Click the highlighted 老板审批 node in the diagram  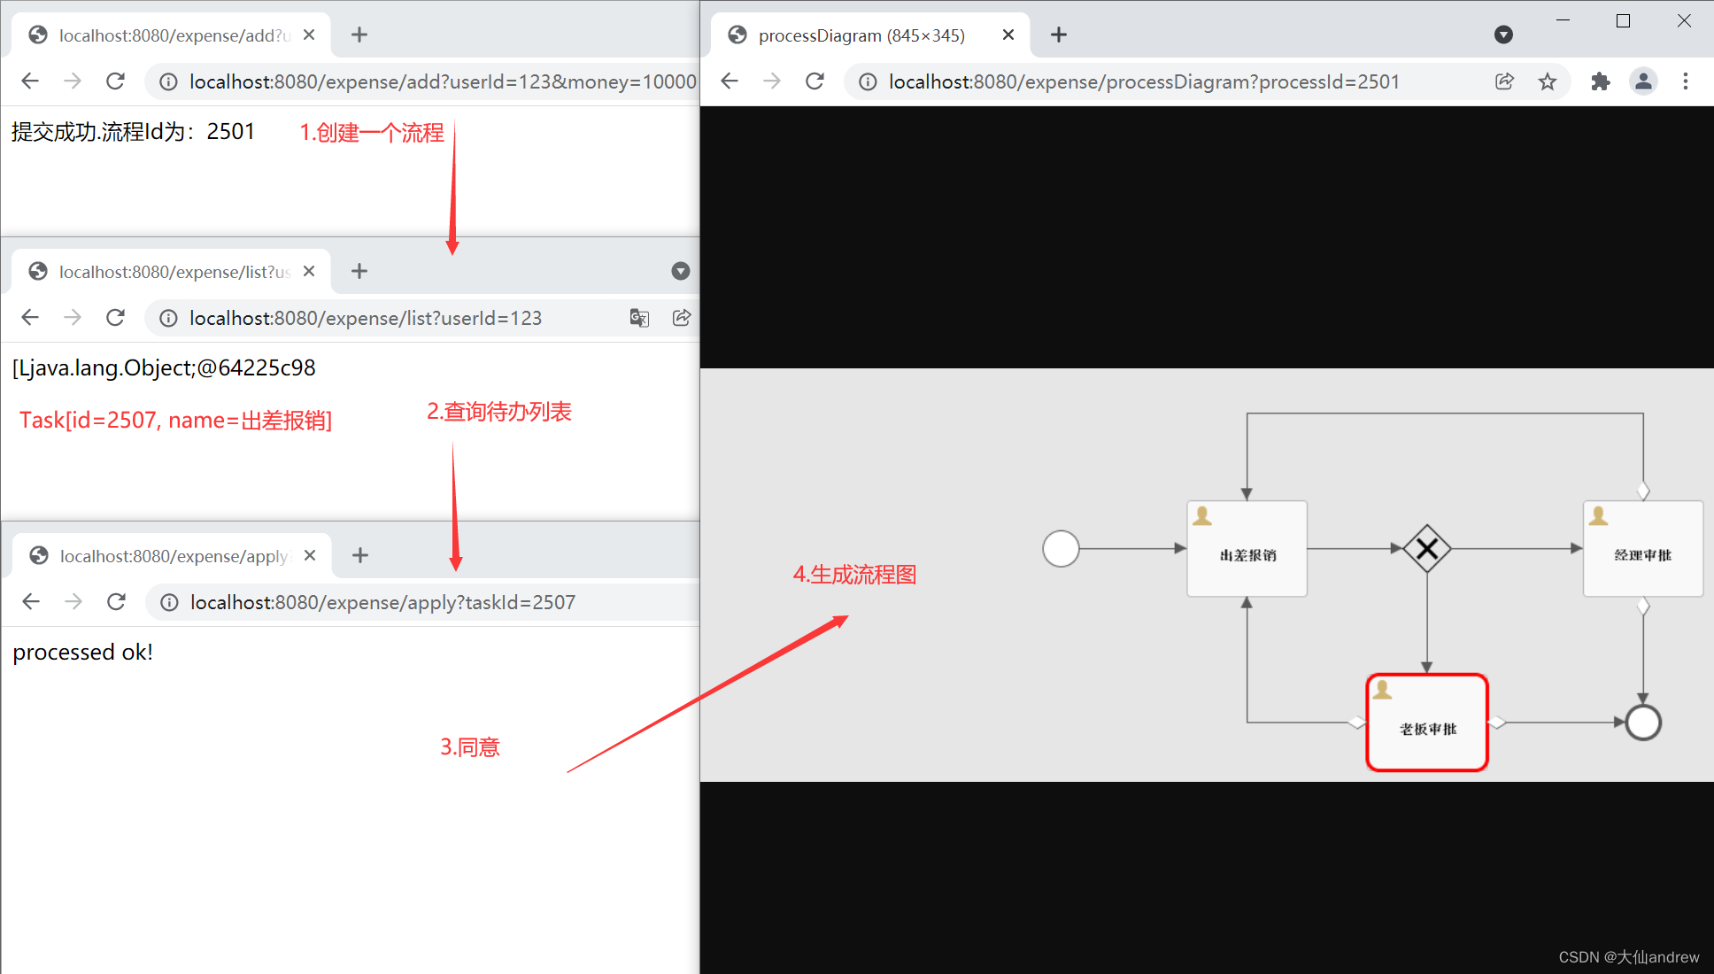(1425, 723)
